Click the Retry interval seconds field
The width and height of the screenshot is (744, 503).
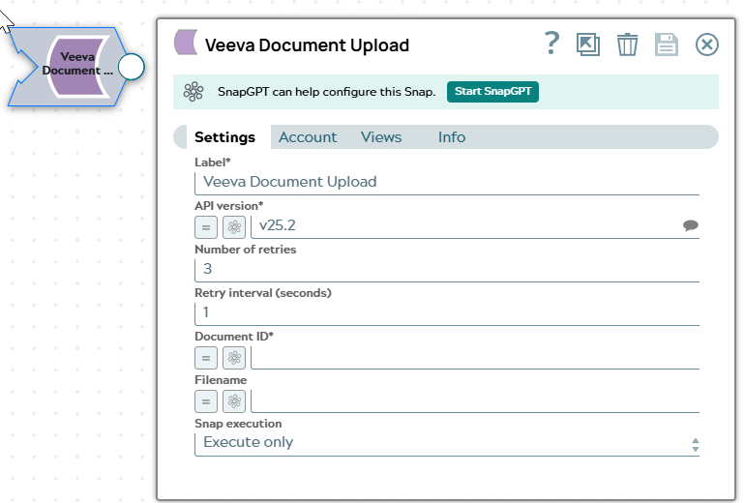coord(447,313)
